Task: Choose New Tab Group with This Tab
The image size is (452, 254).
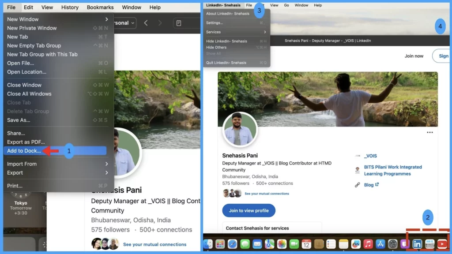Action: [57, 54]
